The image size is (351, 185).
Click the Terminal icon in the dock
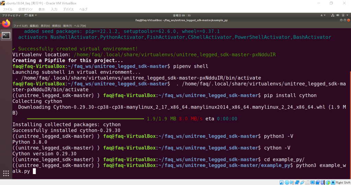pyautogui.click(x=6, y=35)
